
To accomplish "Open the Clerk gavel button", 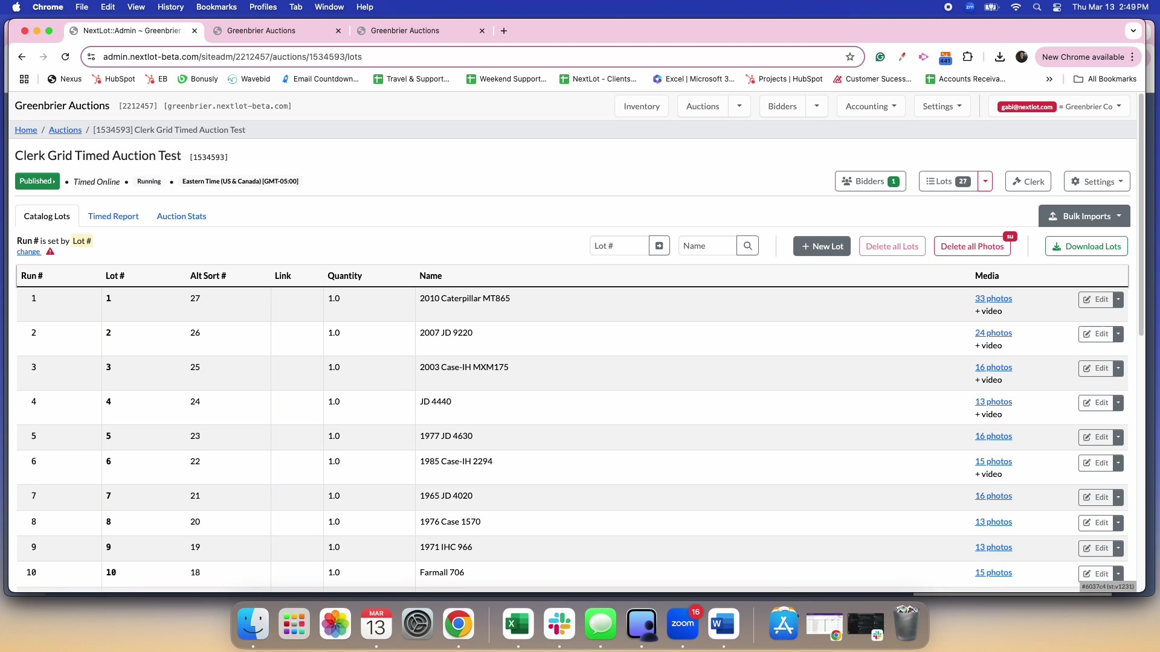I will [1028, 181].
